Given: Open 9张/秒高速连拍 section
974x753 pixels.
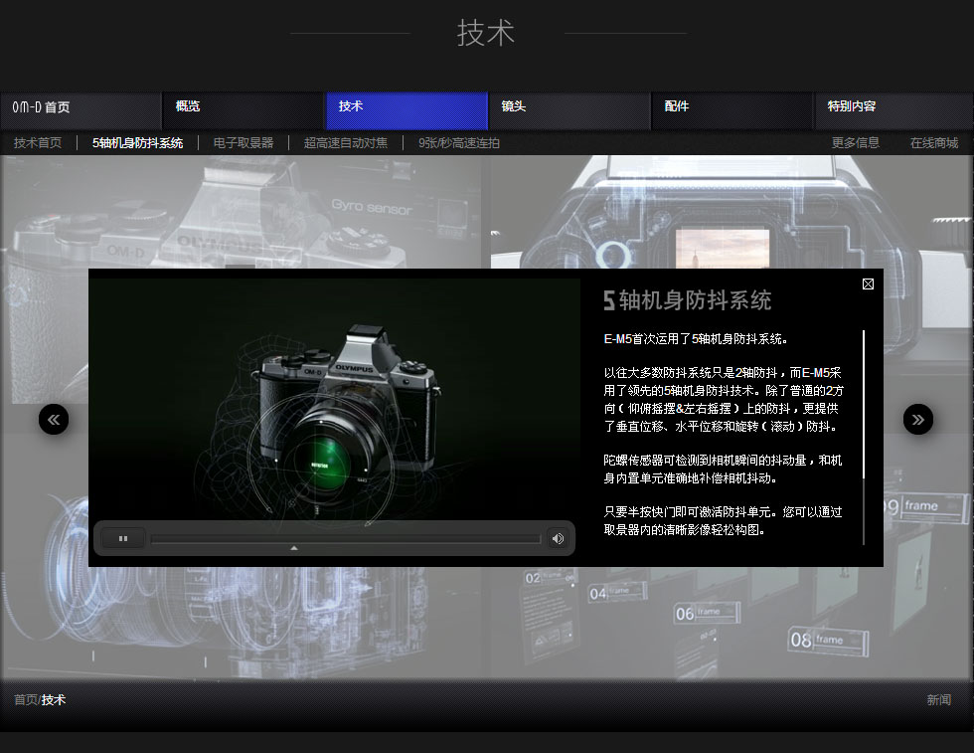Looking at the screenshot, I should [x=459, y=143].
